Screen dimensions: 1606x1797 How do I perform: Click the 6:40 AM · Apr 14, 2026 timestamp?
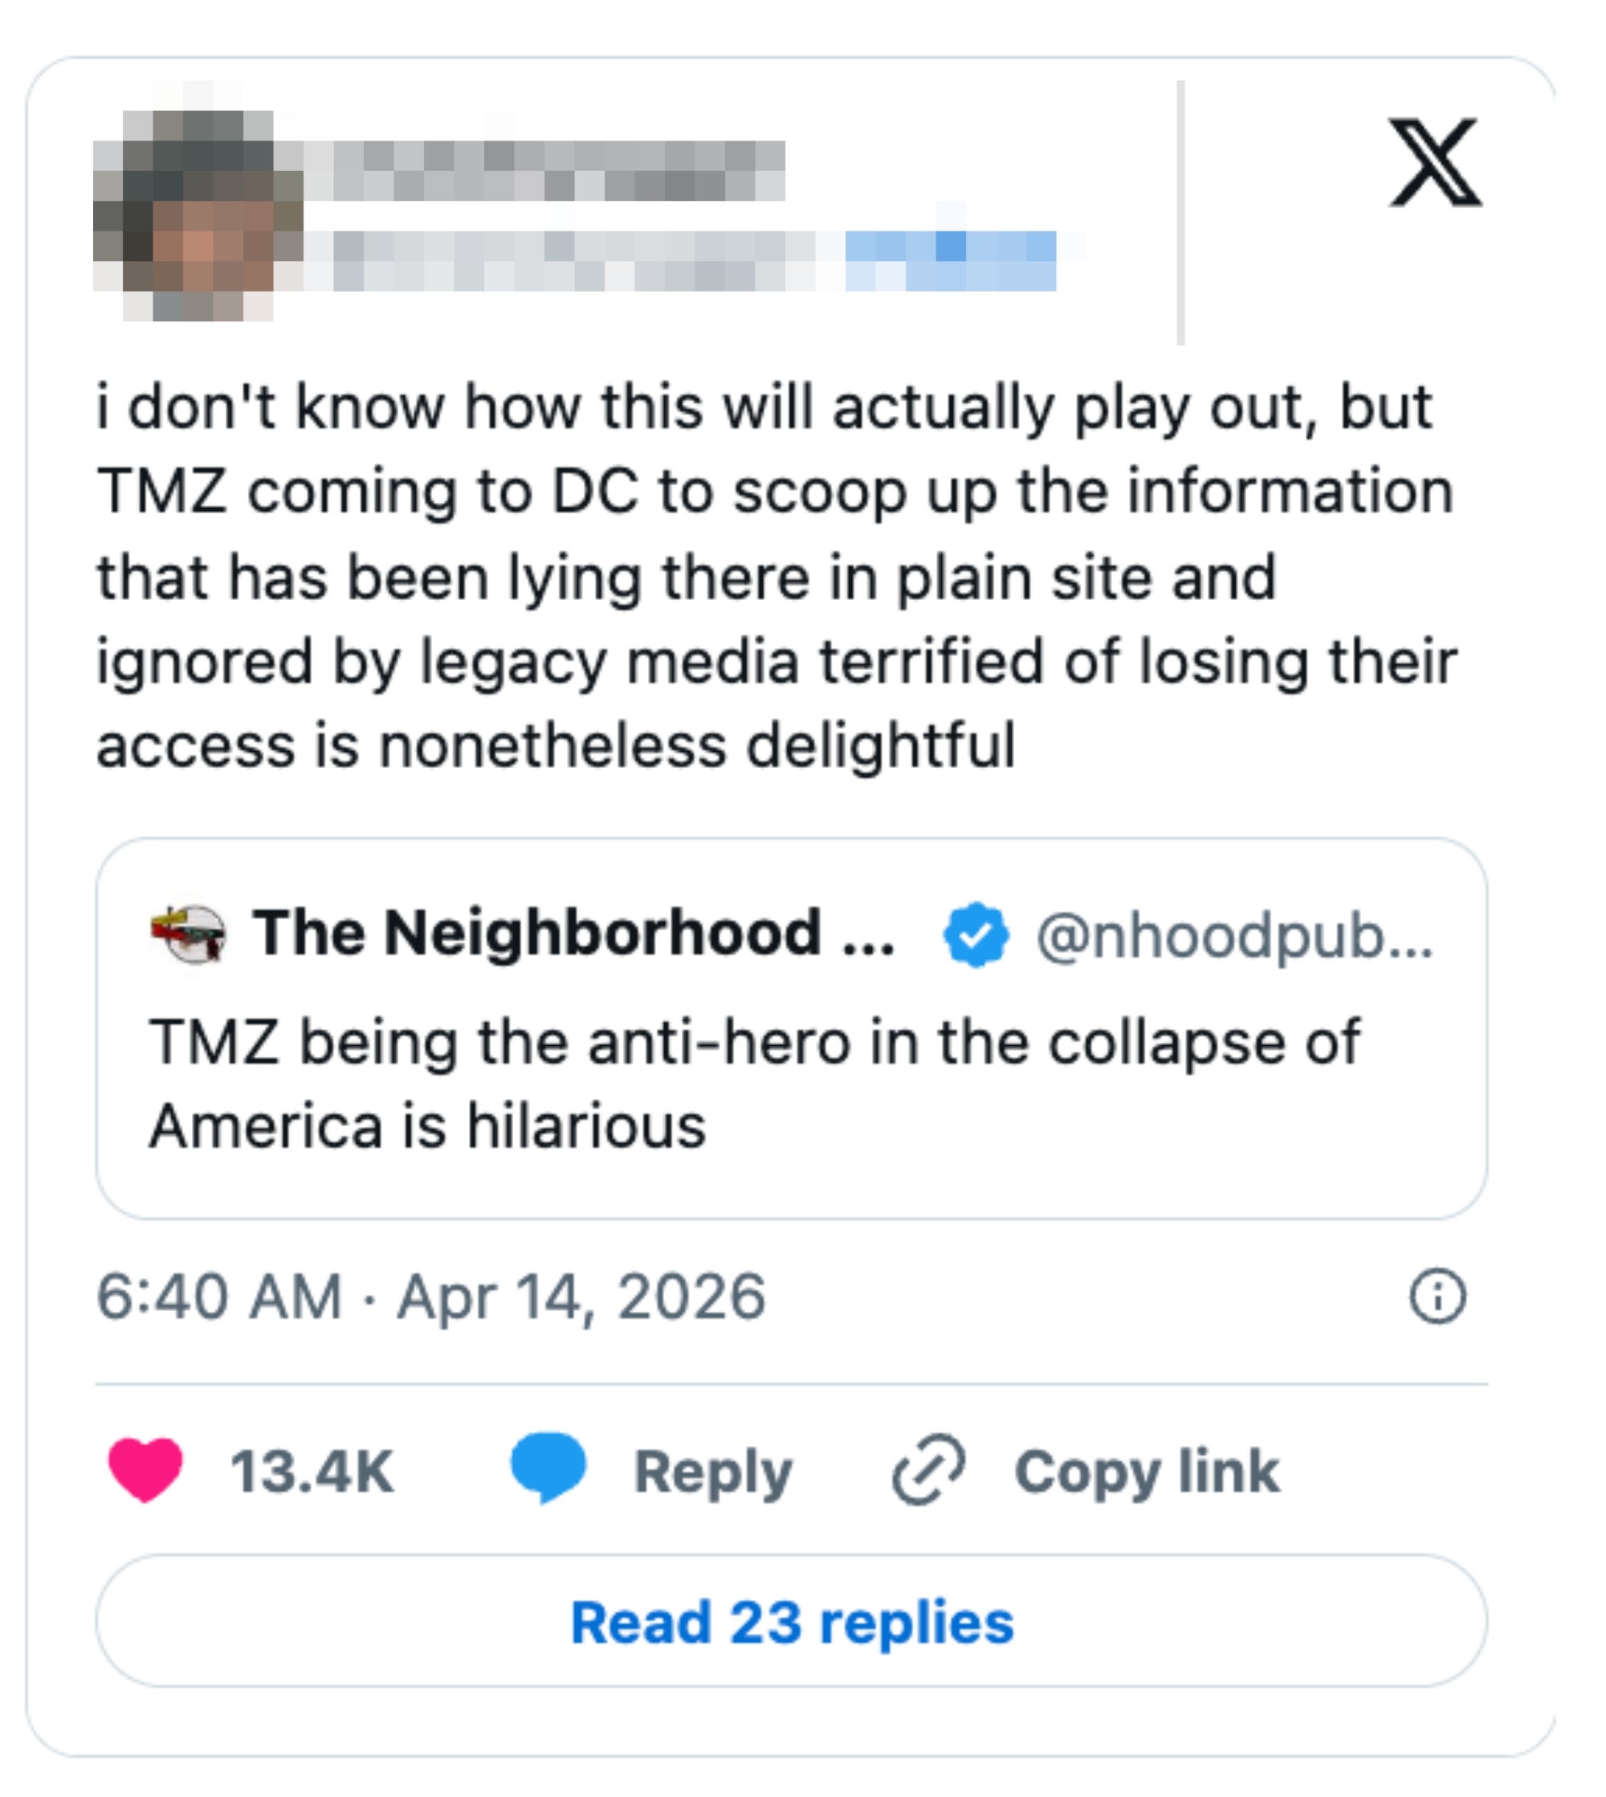[430, 1297]
